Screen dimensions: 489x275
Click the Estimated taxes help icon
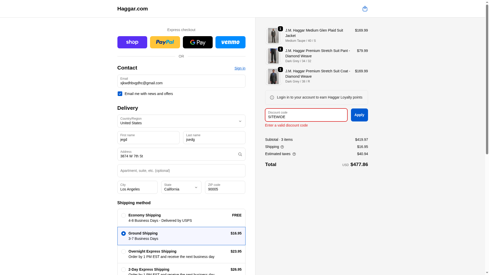point(294,154)
